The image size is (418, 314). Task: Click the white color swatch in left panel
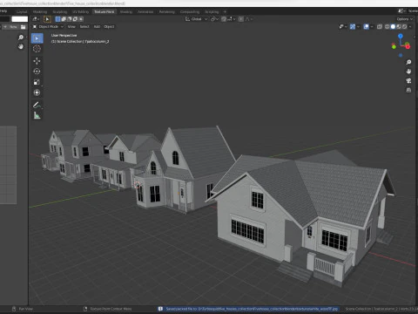click(x=20, y=19)
